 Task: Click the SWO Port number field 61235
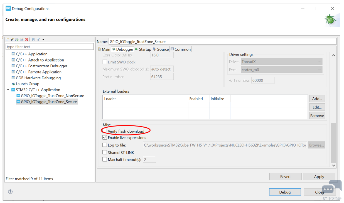[162, 77]
